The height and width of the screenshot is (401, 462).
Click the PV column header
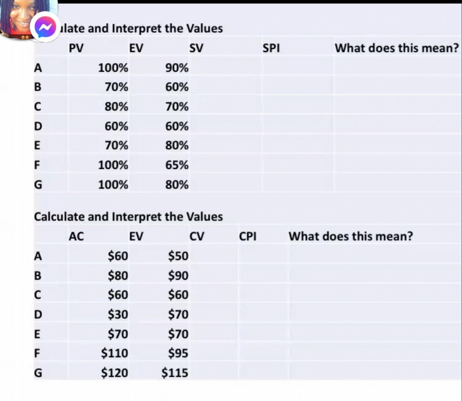(76, 48)
